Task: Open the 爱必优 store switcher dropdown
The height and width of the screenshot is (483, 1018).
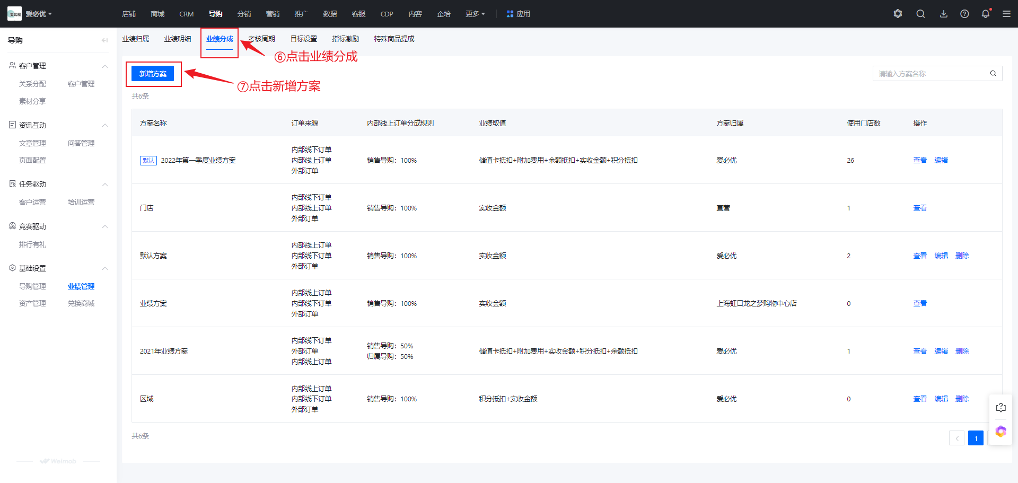Action: 39,14
